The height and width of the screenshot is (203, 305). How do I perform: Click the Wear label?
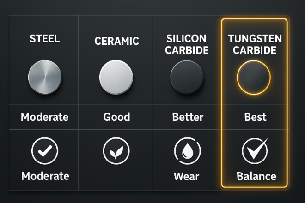(x=187, y=176)
